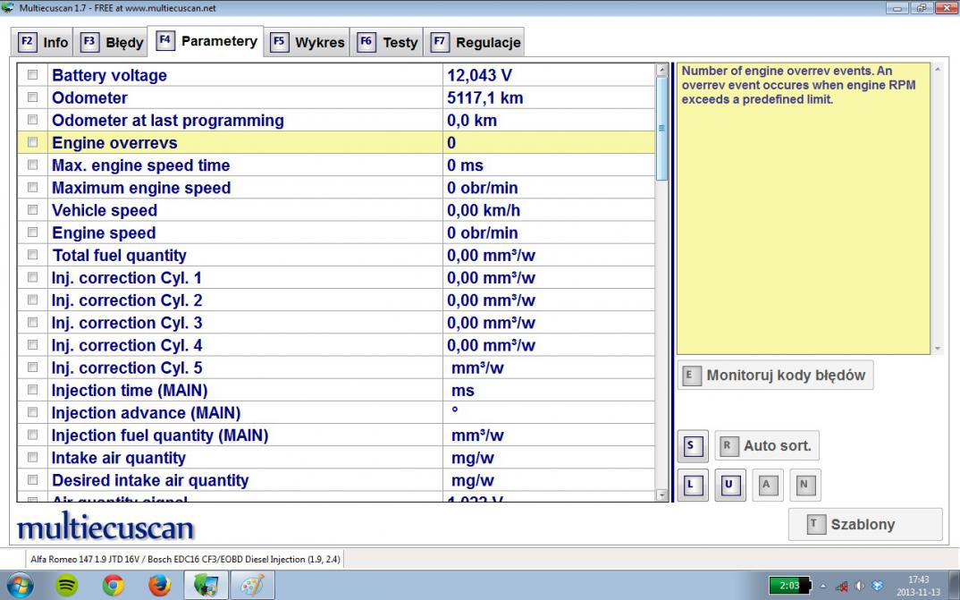Open Paint from the taskbar
The height and width of the screenshot is (600, 960).
pyautogui.click(x=253, y=586)
